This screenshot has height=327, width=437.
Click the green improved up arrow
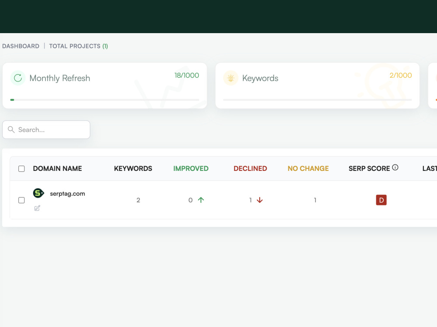click(x=201, y=200)
